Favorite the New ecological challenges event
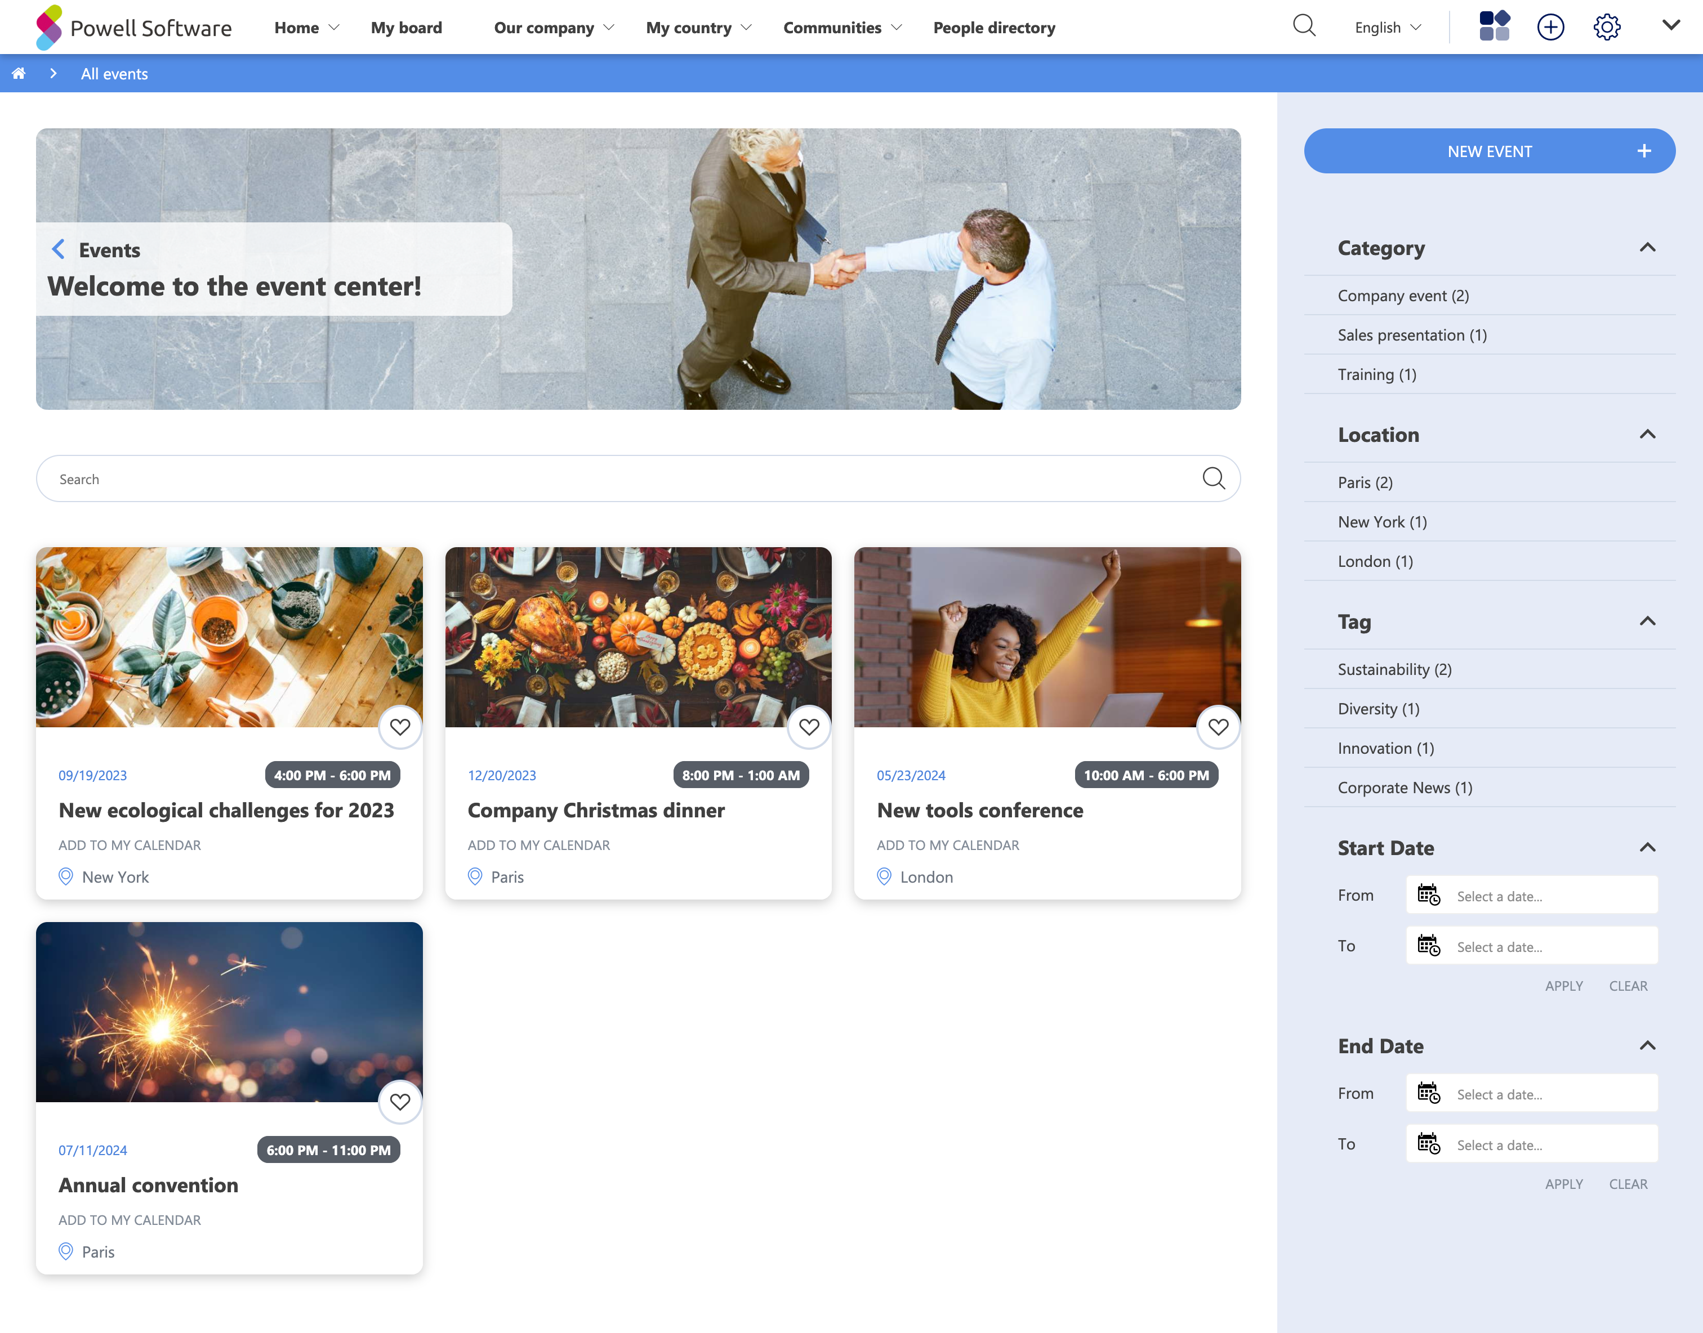This screenshot has height=1333, width=1703. [400, 727]
